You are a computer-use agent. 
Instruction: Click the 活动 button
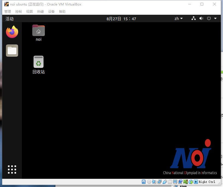click(x=9, y=19)
